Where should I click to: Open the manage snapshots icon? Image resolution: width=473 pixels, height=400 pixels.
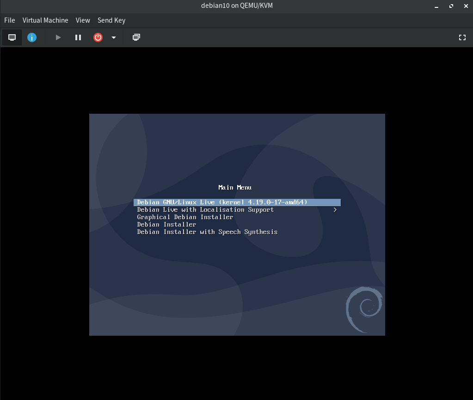tap(136, 37)
